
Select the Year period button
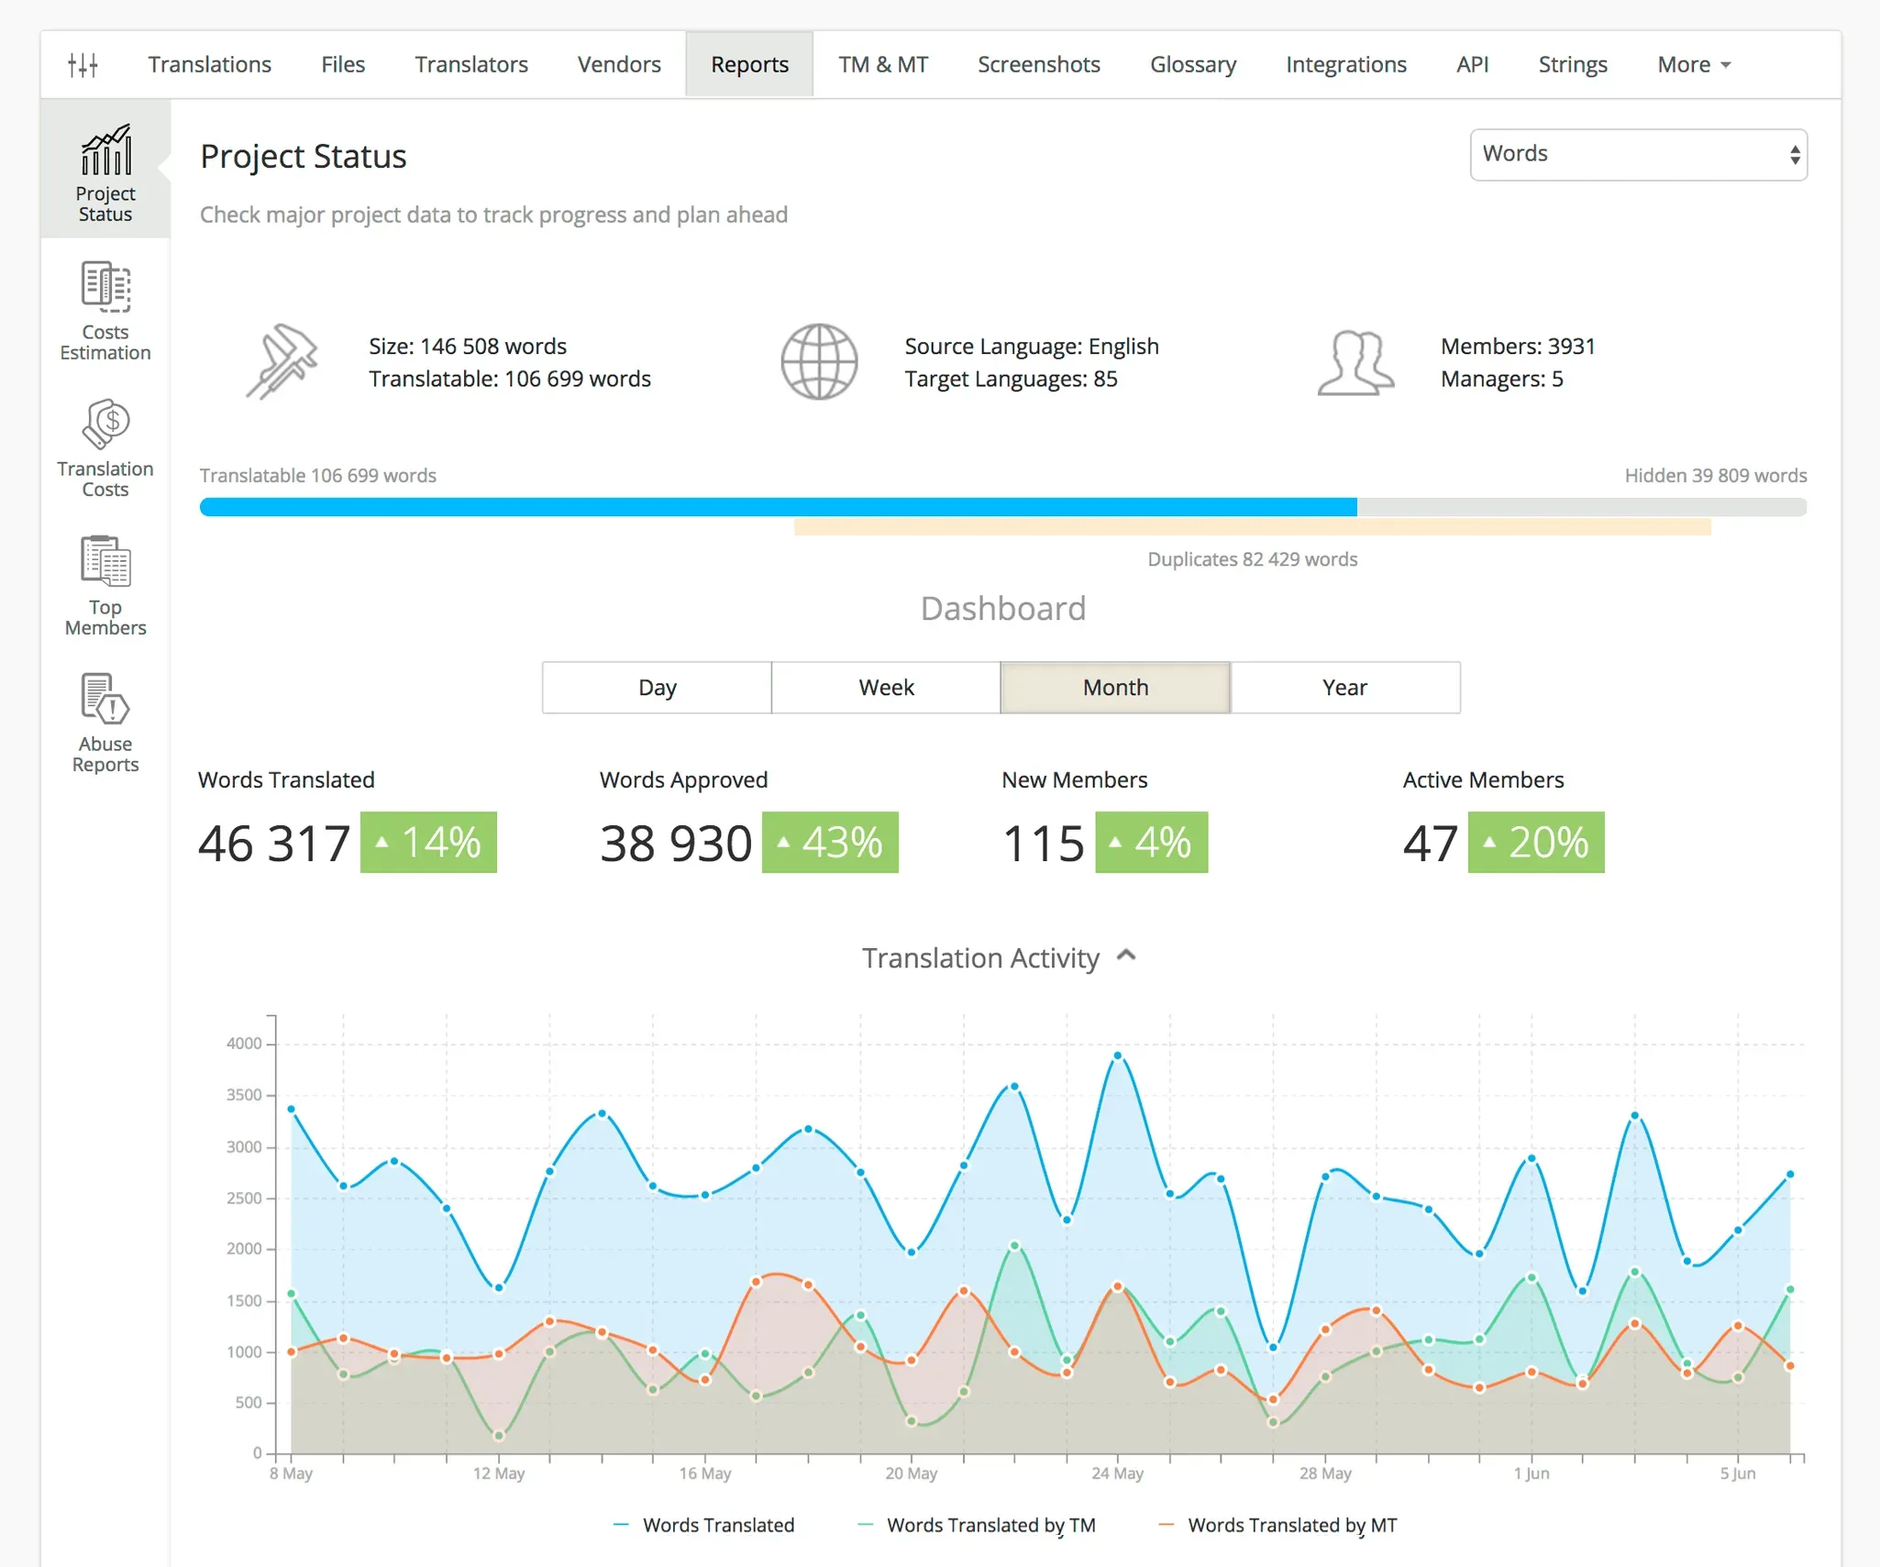(x=1345, y=688)
